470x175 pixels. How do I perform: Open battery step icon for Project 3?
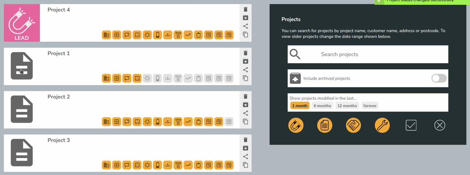pyautogui.click(x=158, y=165)
